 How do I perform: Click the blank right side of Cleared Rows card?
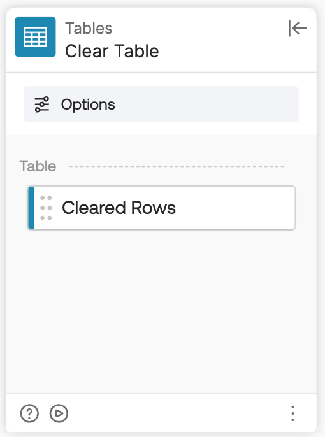coord(237,208)
